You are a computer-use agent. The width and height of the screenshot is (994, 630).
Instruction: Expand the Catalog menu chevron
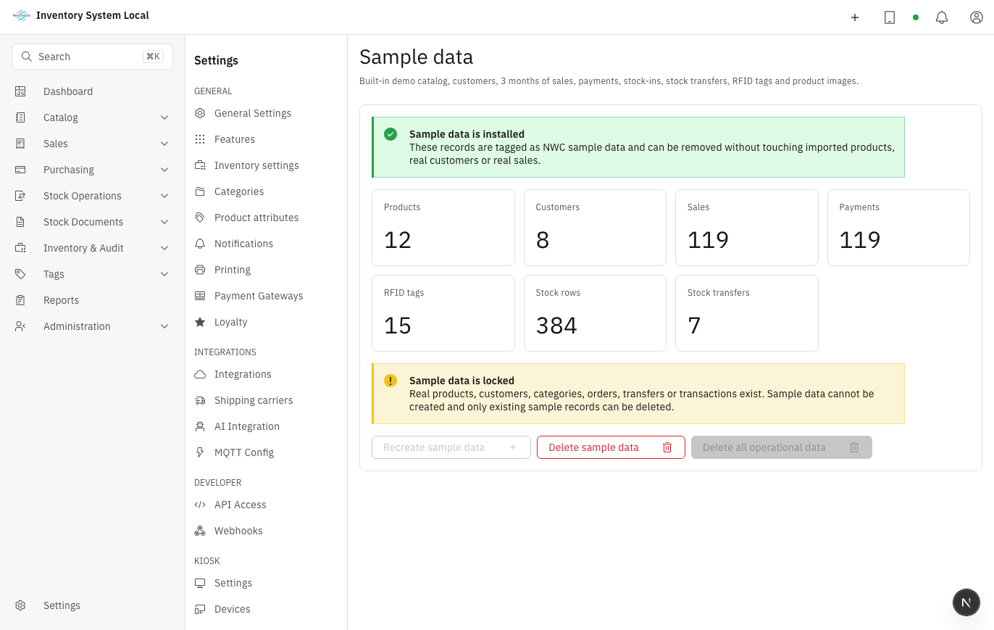164,117
